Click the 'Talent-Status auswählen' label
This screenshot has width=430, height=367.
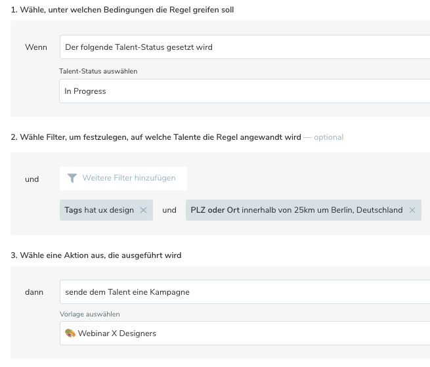pyautogui.click(x=98, y=71)
